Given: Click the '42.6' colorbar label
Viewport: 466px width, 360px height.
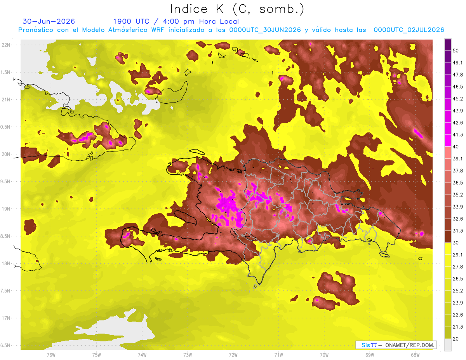Looking at the screenshot, I should [458, 123].
